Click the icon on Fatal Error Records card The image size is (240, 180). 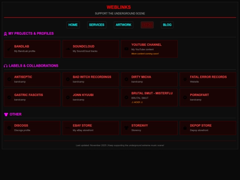tap(185, 79)
